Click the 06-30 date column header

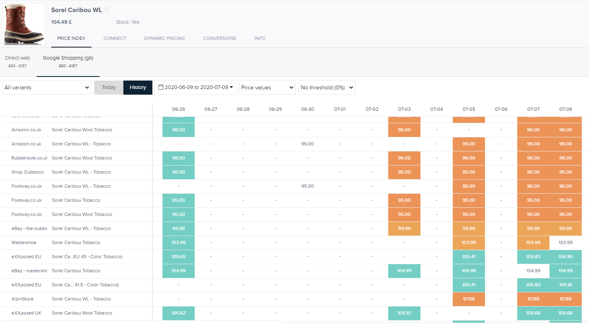(308, 109)
